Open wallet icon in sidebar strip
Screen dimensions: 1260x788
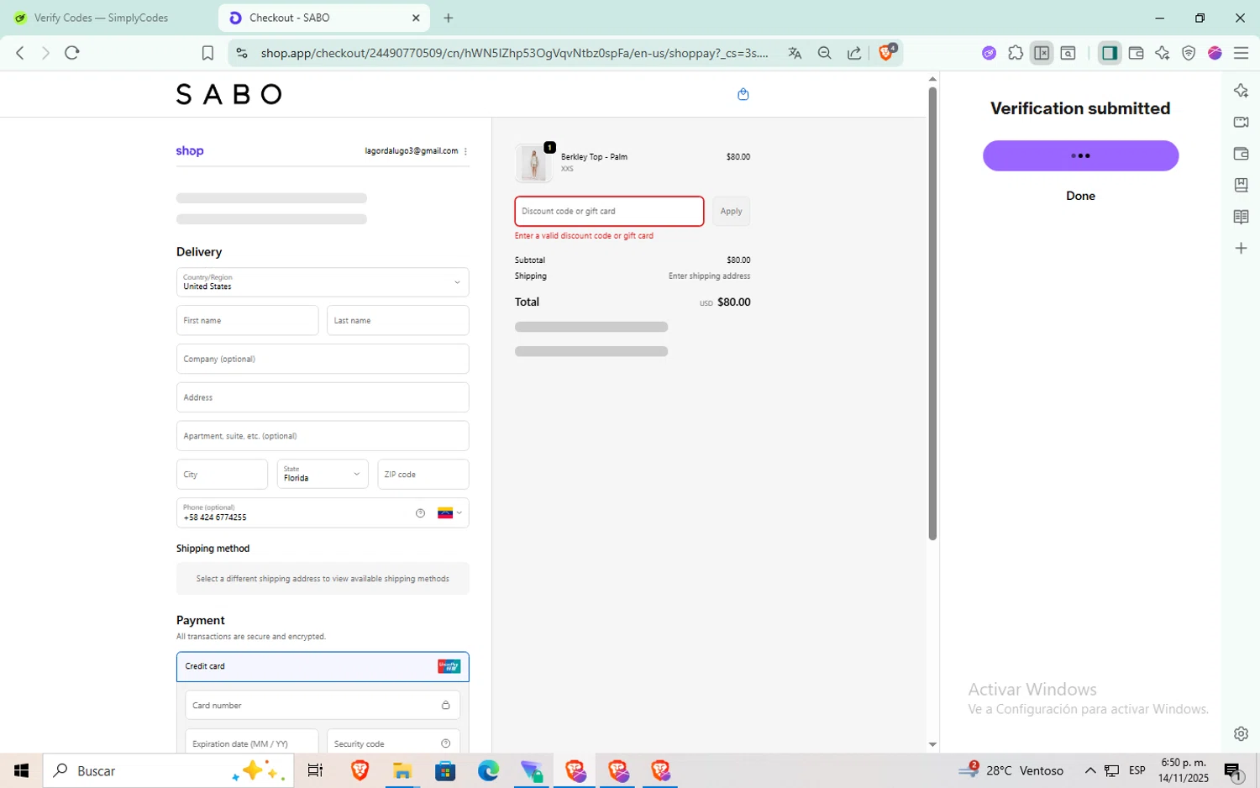pyautogui.click(x=1241, y=154)
